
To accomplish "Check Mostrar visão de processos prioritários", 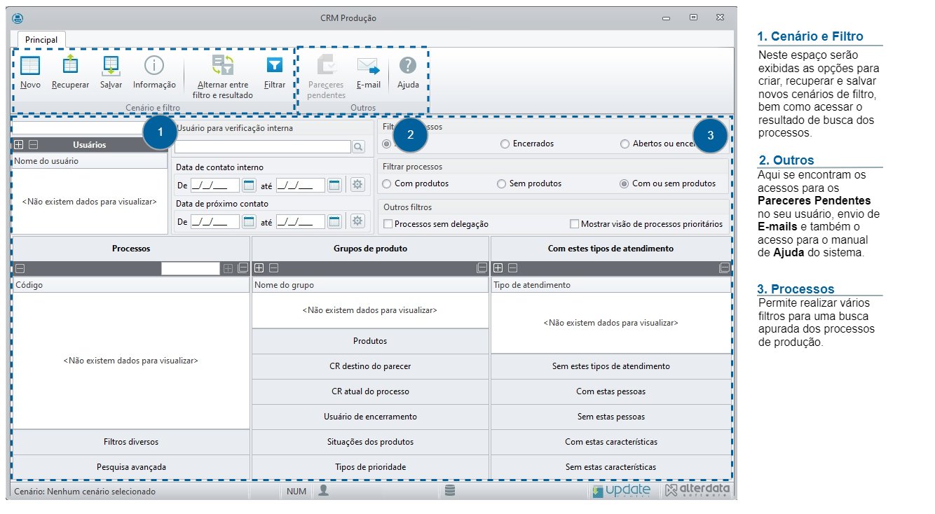I will [x=575, y=224].
